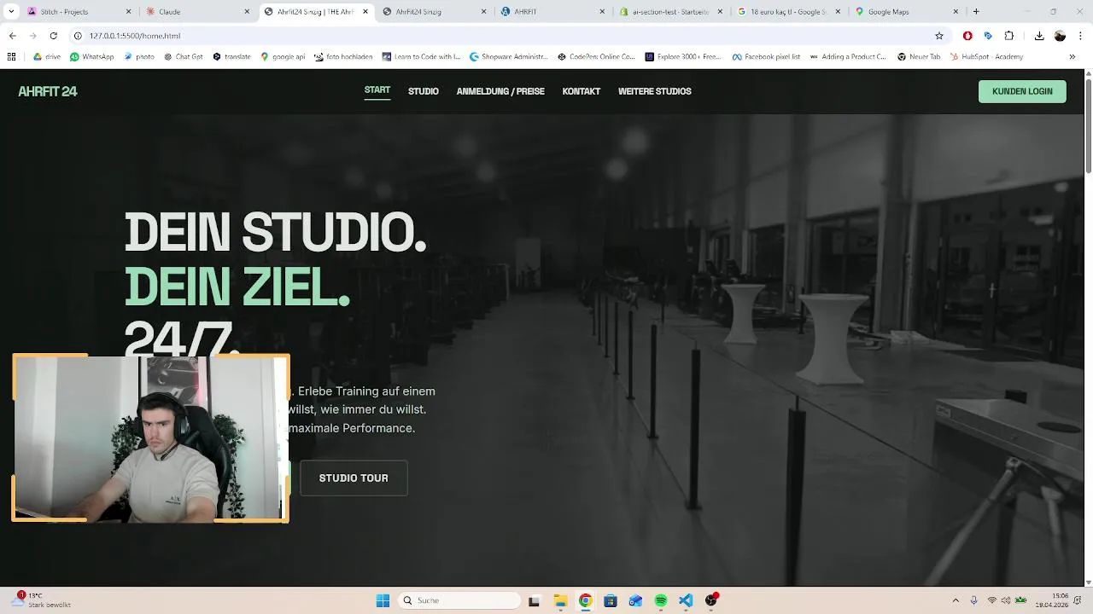The height and width of the screenshot is (614, 1093).
Task: Switch to the AHRFIT tab
Action: pos(552,12)
